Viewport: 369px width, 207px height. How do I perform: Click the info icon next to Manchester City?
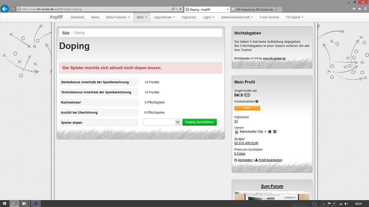coord(270,132)
